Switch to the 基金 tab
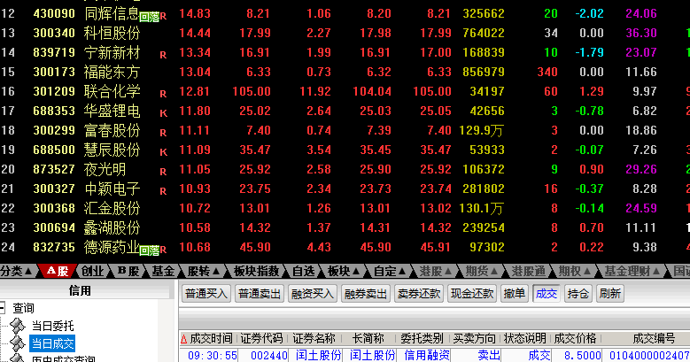Image resolution: width=690 pixels, height=362 pixels. click(163, 272)
